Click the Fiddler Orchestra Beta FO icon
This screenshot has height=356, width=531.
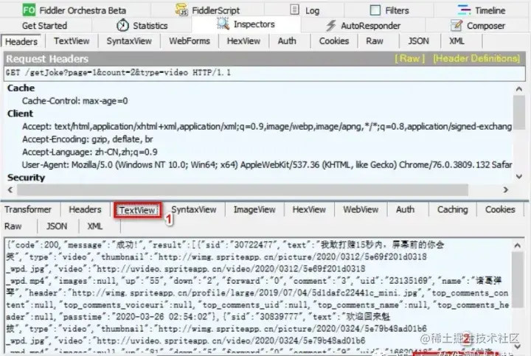tap(29, 10)
